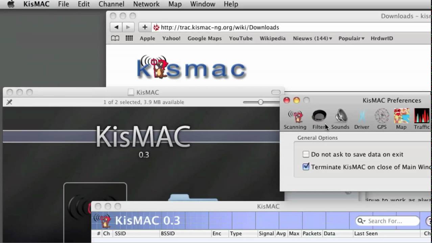Open the File menu
The width and height of the screenshot is (432, 243).
pos(63,4)
